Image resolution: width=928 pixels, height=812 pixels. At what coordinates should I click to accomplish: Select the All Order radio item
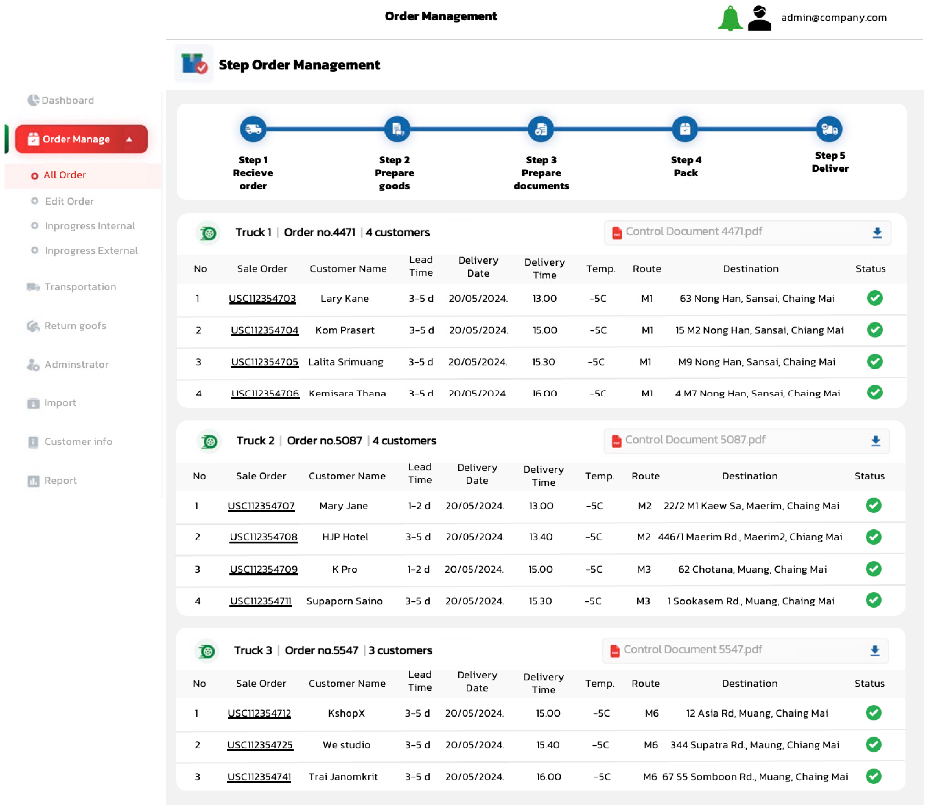pos(35,176)
